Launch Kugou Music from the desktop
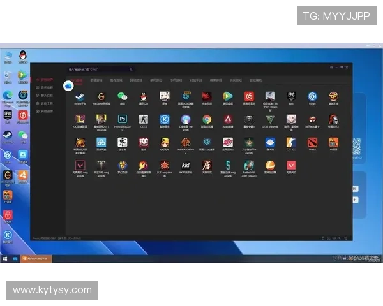This screenshot has height=306, width=383. click(x=8, y=237)
